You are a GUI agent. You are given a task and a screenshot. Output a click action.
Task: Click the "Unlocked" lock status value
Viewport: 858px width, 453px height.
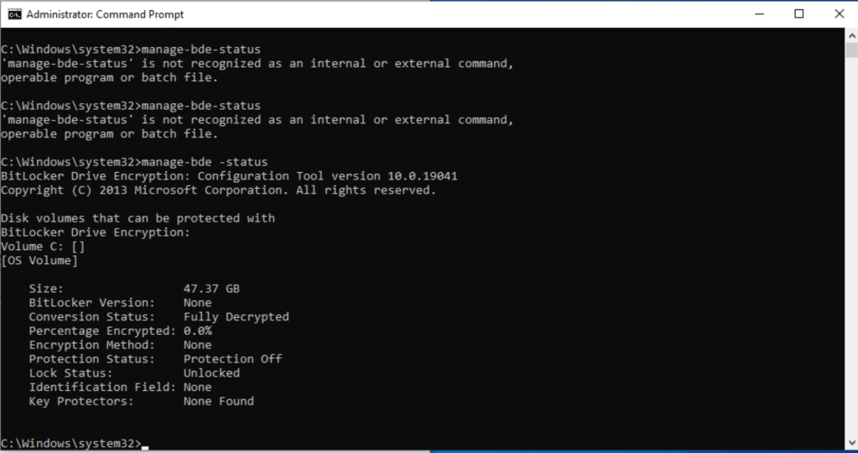(211, 373)
